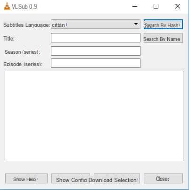The height and width of the screenshot is (190, 189).
Task: Open the Show Help button
Action: pyautogui.click(x=26, y=178)
